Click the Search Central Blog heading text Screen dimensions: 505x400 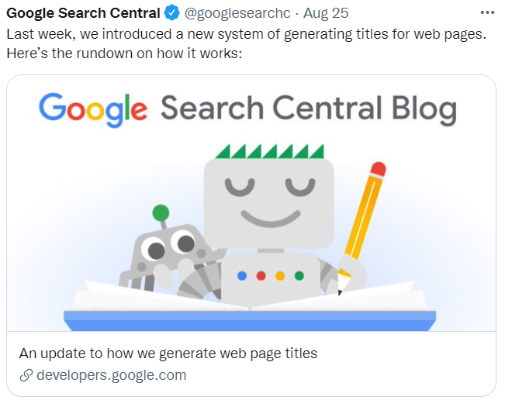tap(309, 109)
